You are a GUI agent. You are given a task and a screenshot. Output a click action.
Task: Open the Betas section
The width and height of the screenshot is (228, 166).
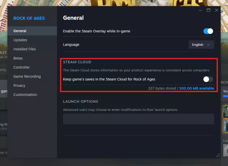click(x=18, y=58)
